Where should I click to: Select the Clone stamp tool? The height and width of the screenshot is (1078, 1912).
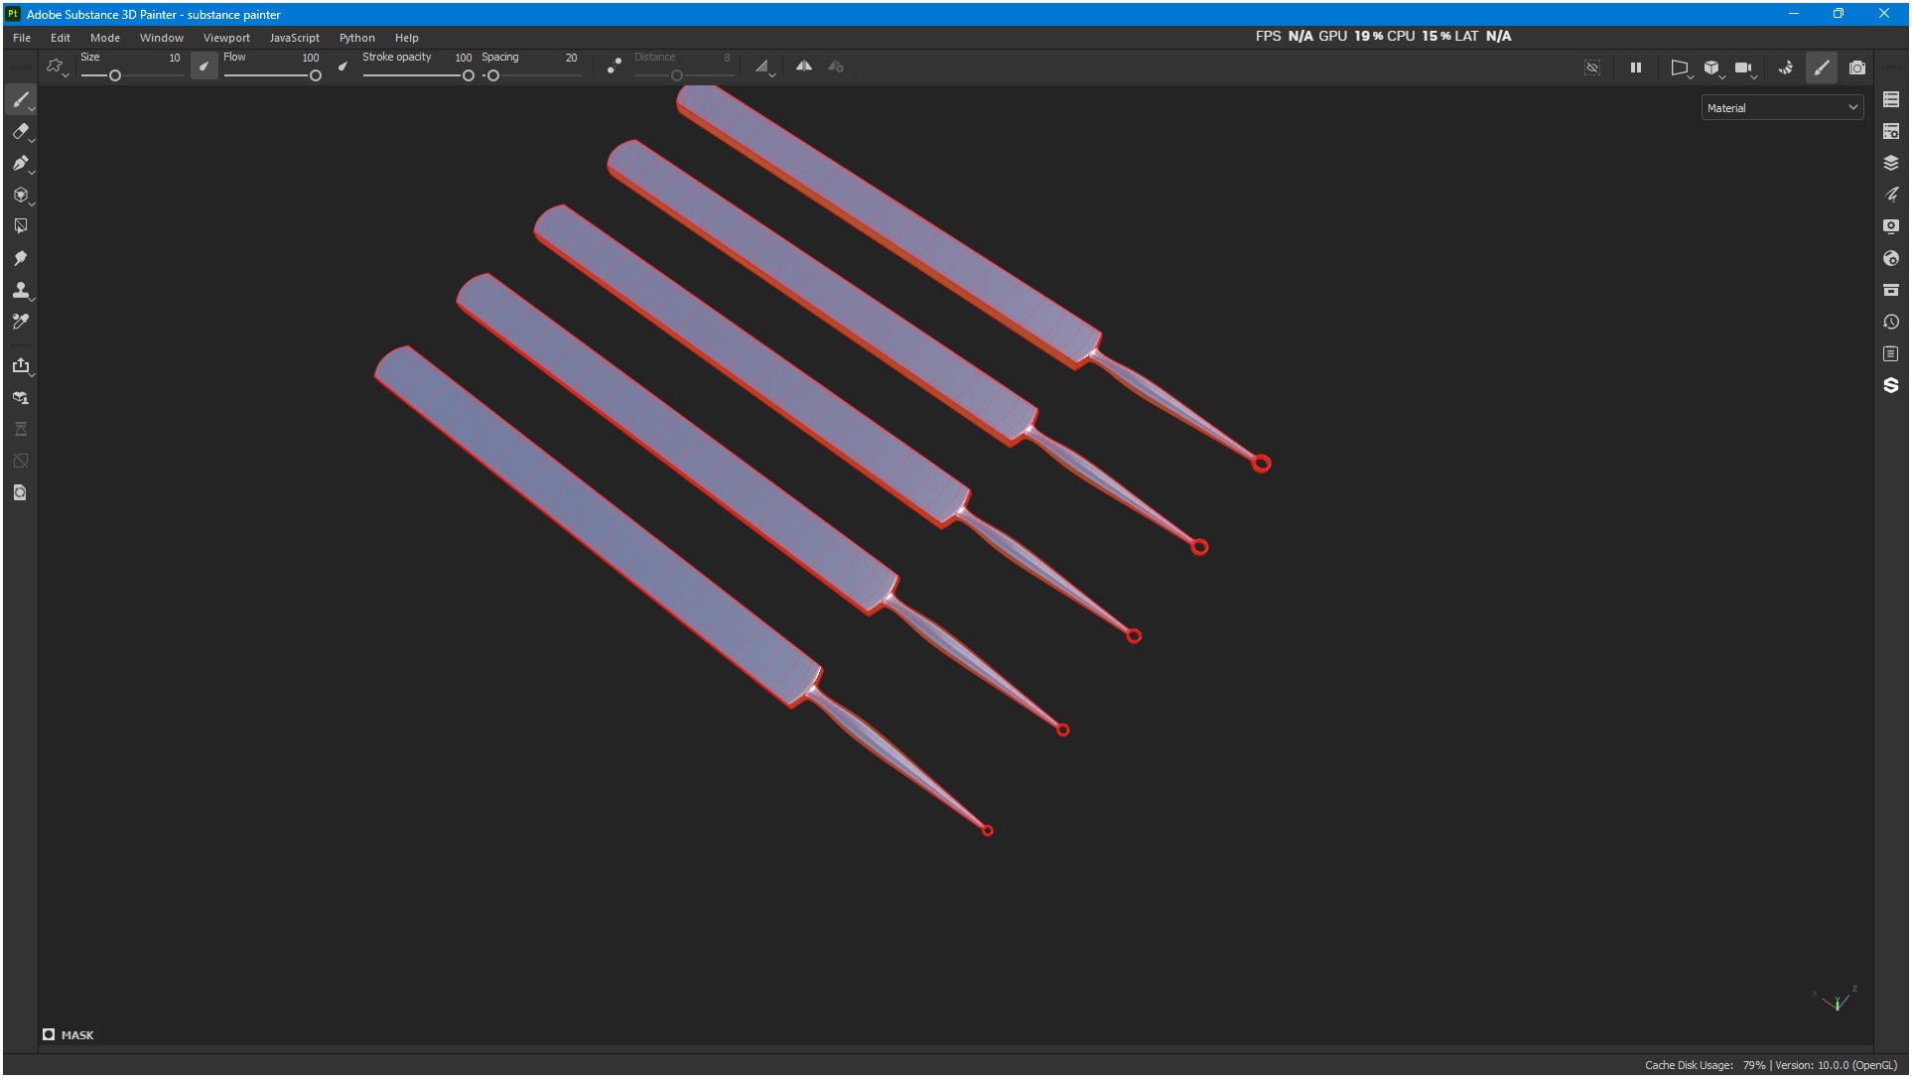[20, 291]
